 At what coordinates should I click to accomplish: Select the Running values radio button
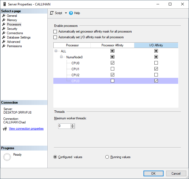(107, 157)
